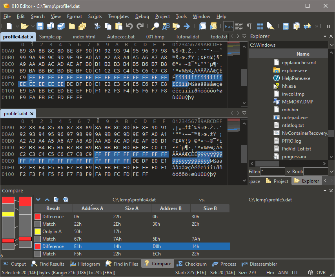
Task: Click the yellow Only in A color swatch
Action: point(38,232)
